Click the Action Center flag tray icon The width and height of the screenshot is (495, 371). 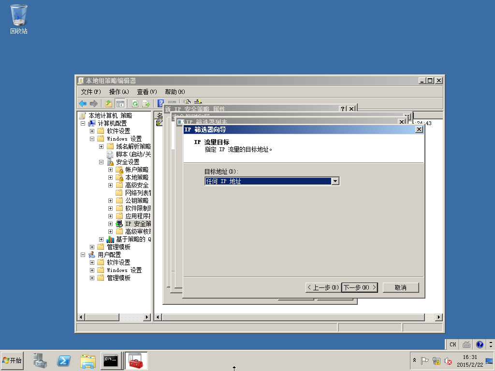click(424, 360)
